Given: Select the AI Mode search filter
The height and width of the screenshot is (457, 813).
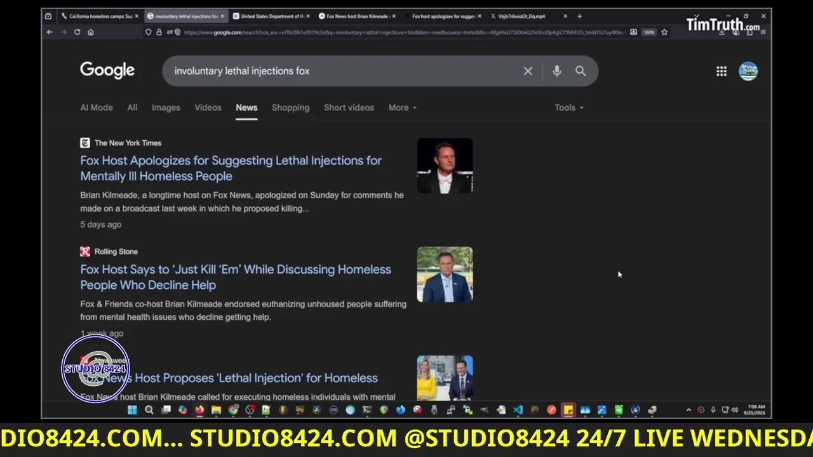Looking at the screenshot, I should point(97,107).
